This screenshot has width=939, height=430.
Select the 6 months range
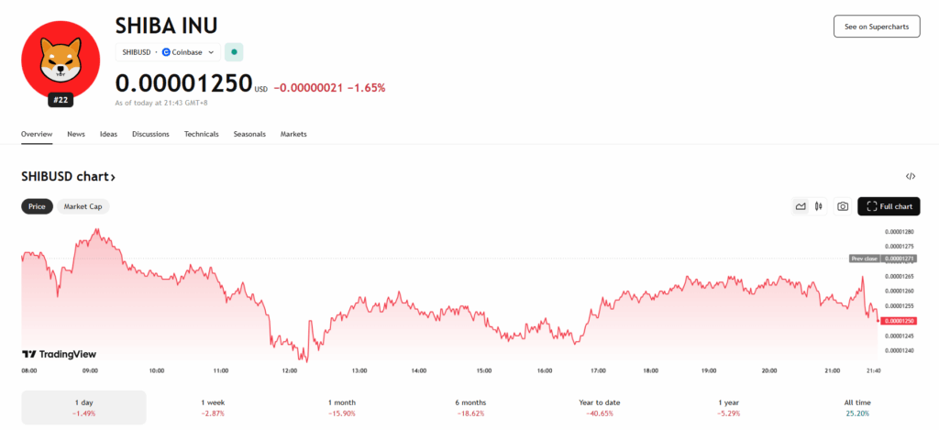(470, 407)
